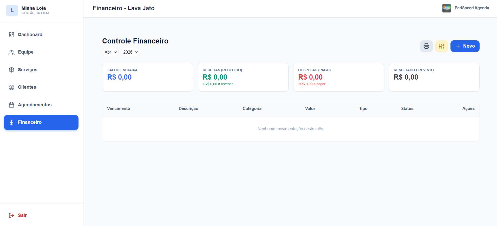Viewport: 497px width, 226px height.
Task: Click the Vencimento column header
Action: (119, 109)
